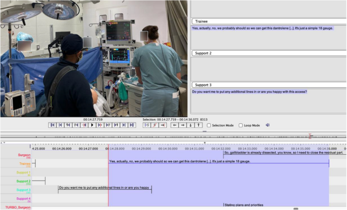Screen dimensions: 347x210
Task: Select the Support 3 tier label
Action: (x=23, y=190)
